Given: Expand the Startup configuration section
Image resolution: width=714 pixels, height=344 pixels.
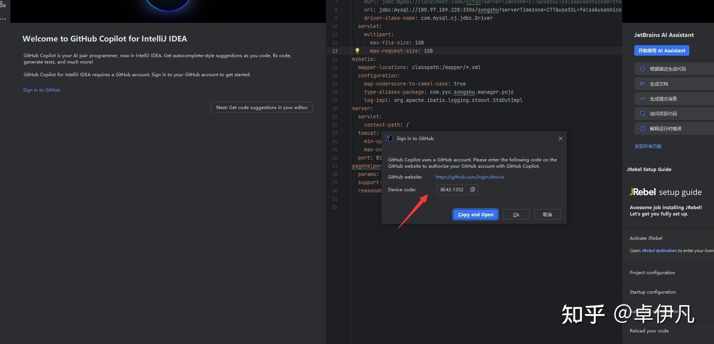Looking at the screenshot, I should (x=653, y=292).
